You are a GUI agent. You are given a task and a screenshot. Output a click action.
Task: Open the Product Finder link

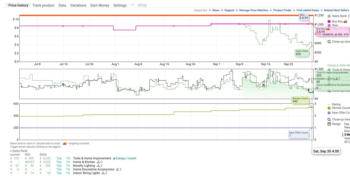click(282, 10)
